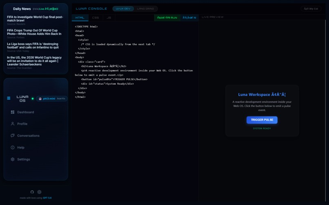Expand the phi3:mini model selector
This screenshot has width=329, height=205.
click(51, 99)
